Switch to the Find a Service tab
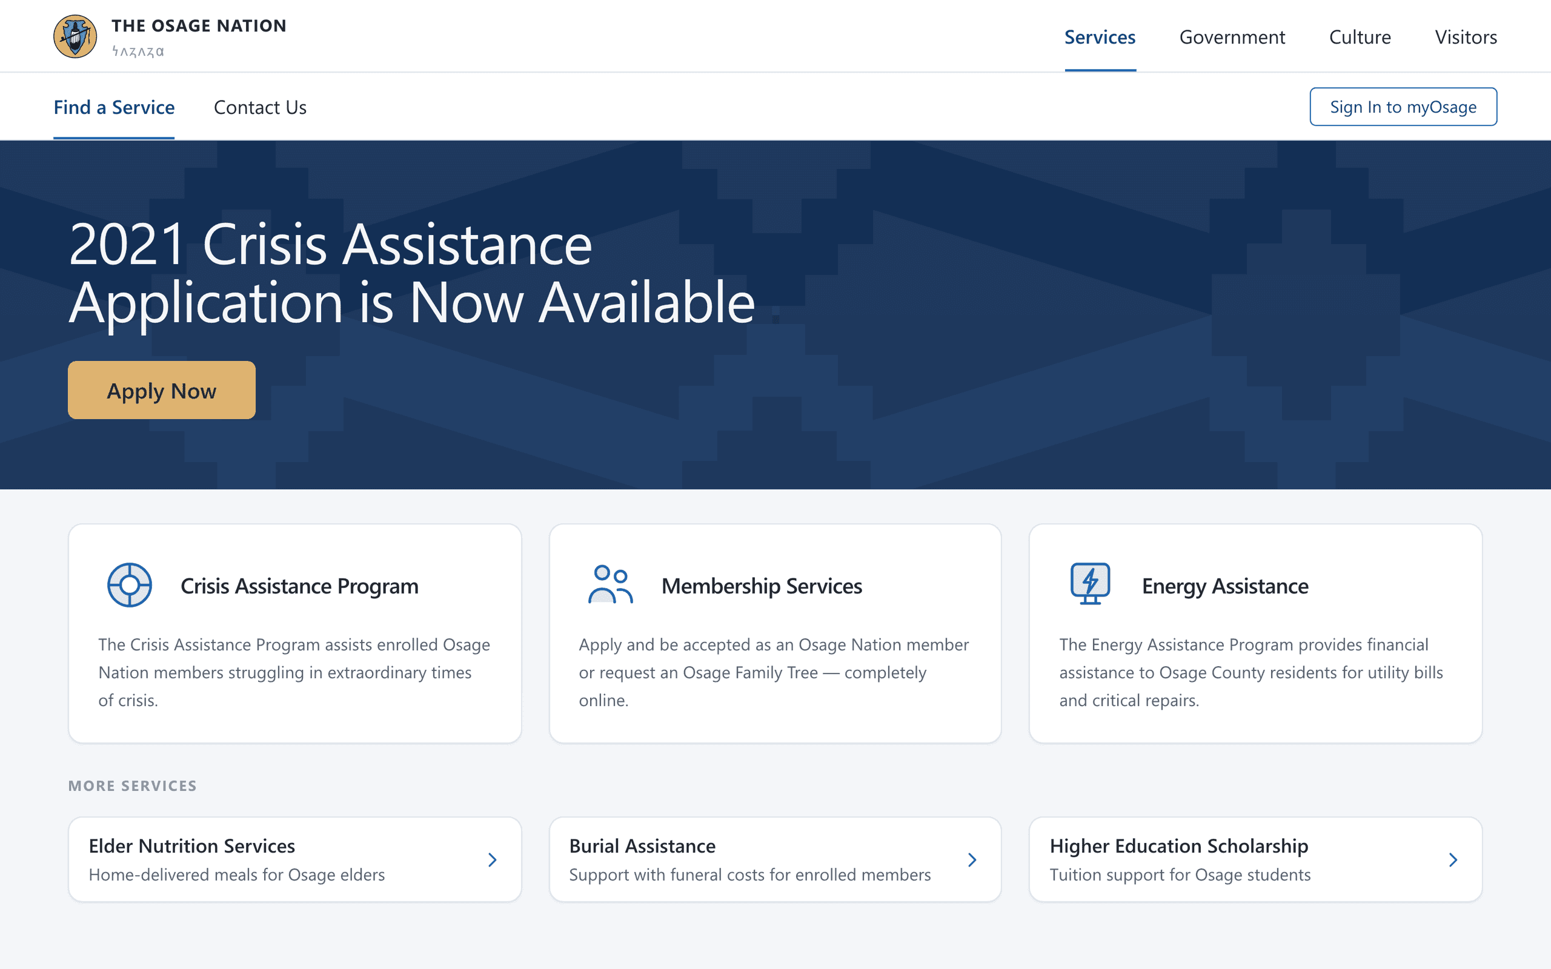Image resolution: width=1551 pixels, height=969 pixels. [x=114, y=107]
